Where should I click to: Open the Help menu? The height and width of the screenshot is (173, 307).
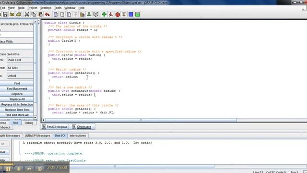click(81, 8)
